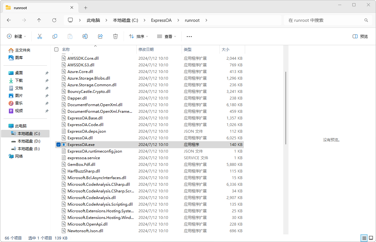This screenshot has height=242, width=376.
Task: Click the Copy icon in toolbar
Action: pos(55,36)
